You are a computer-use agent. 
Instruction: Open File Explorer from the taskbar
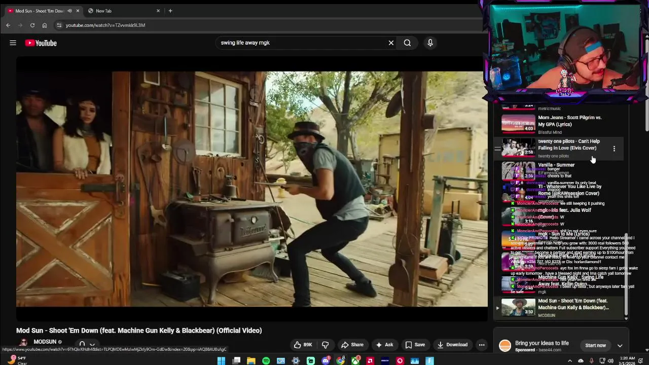coord(251,361)
